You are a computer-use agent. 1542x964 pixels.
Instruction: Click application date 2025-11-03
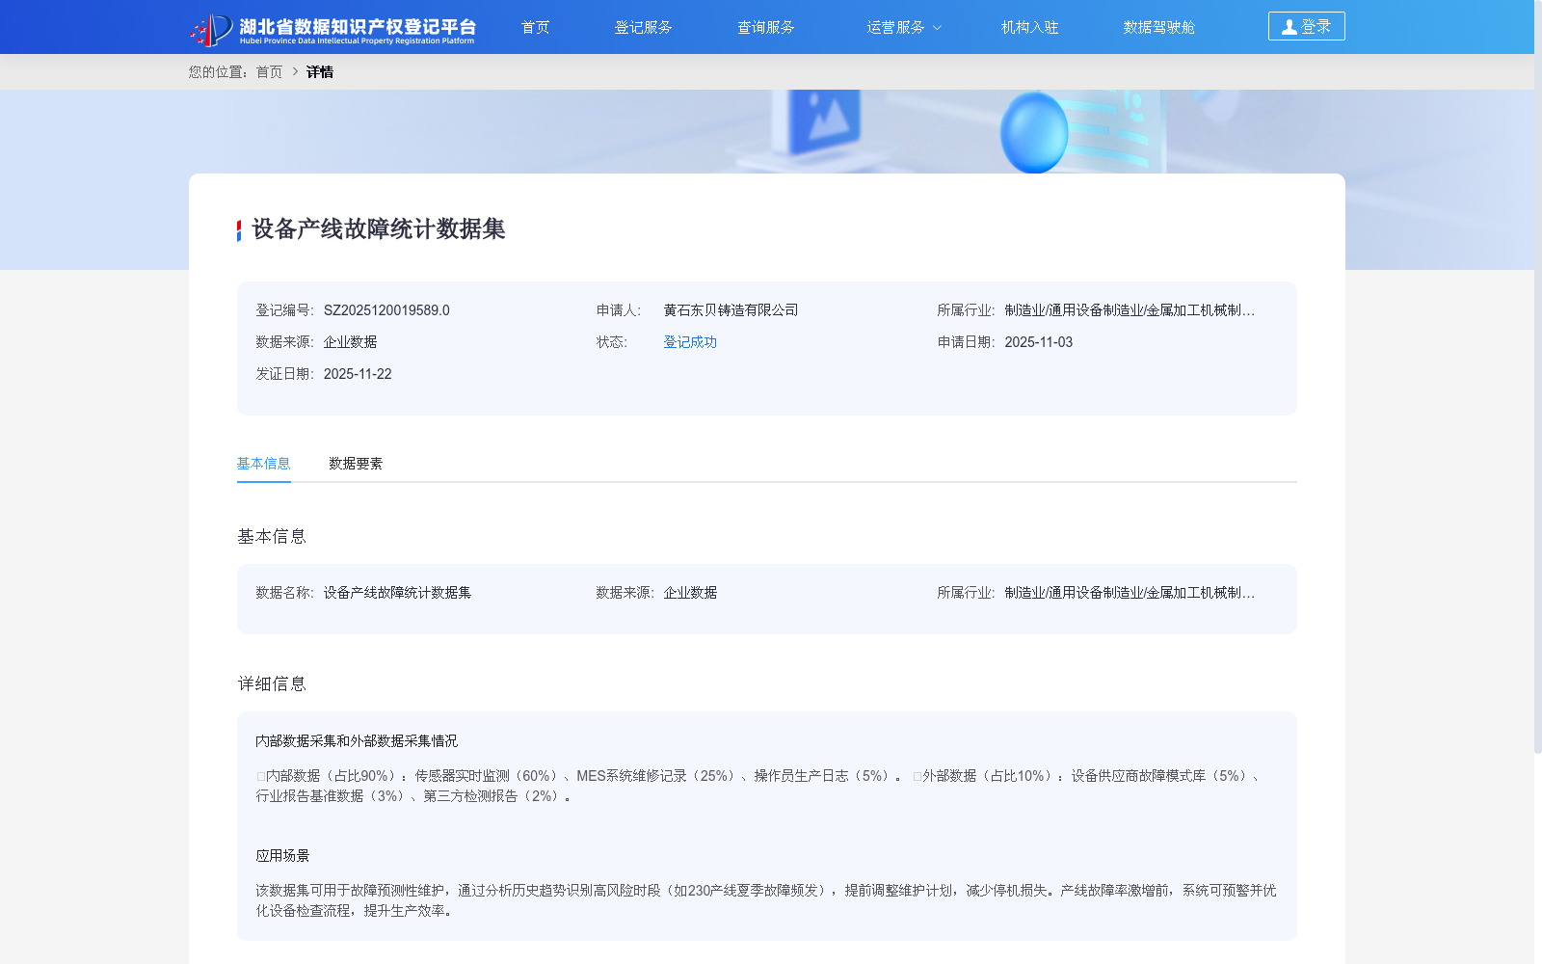[x=1038, y=342]
